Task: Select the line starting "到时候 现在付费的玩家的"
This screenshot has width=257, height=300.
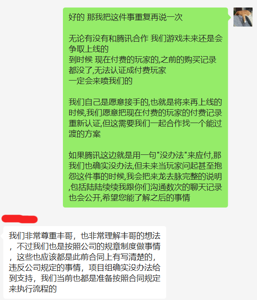Action: (x=142, y=60)
